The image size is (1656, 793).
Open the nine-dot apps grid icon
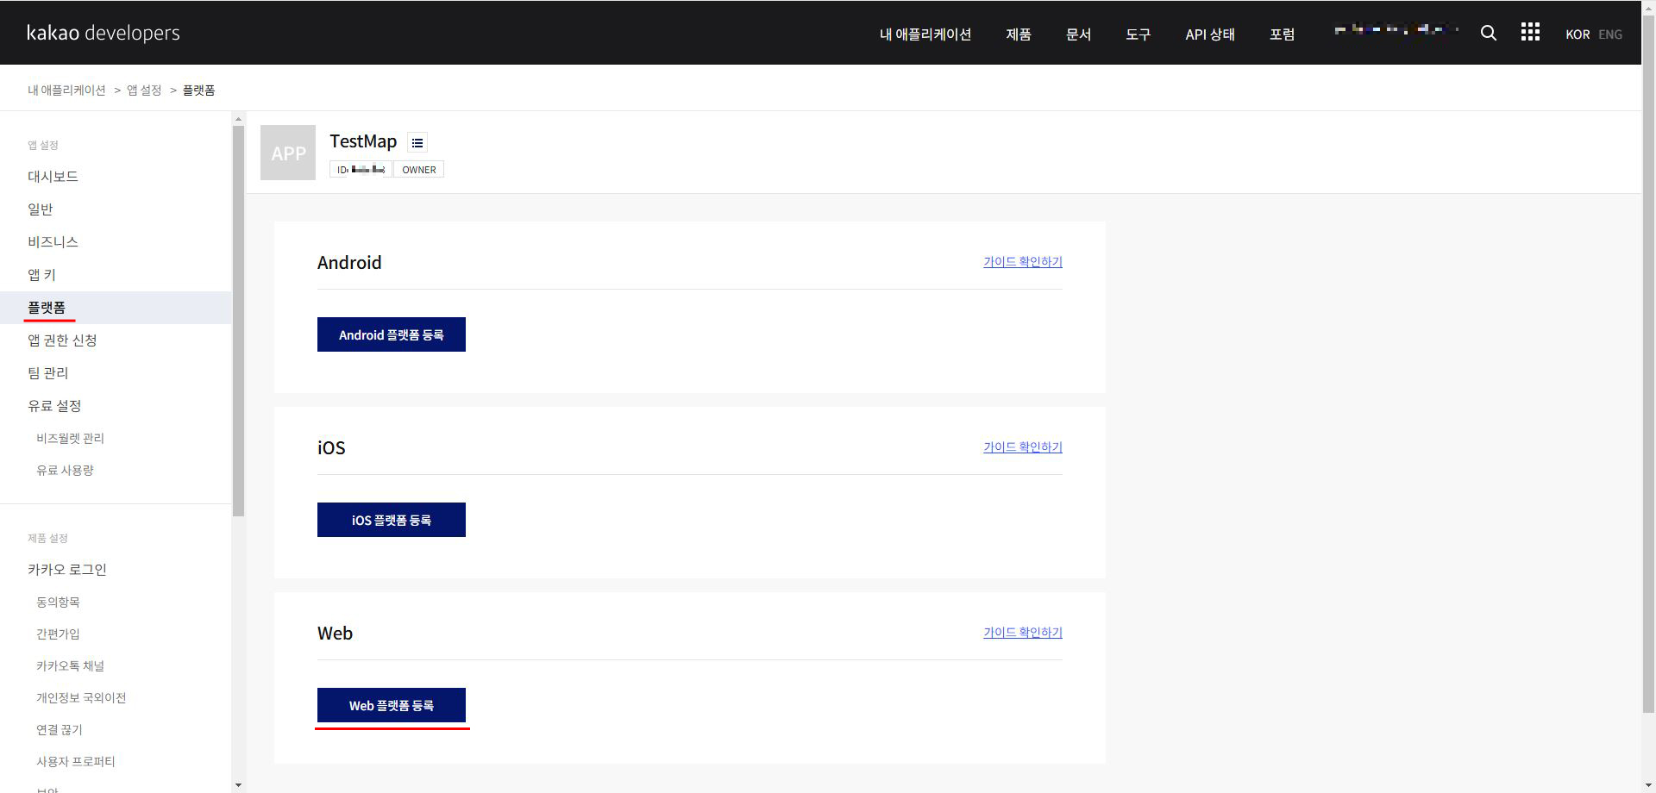[x=1530, y=32]
